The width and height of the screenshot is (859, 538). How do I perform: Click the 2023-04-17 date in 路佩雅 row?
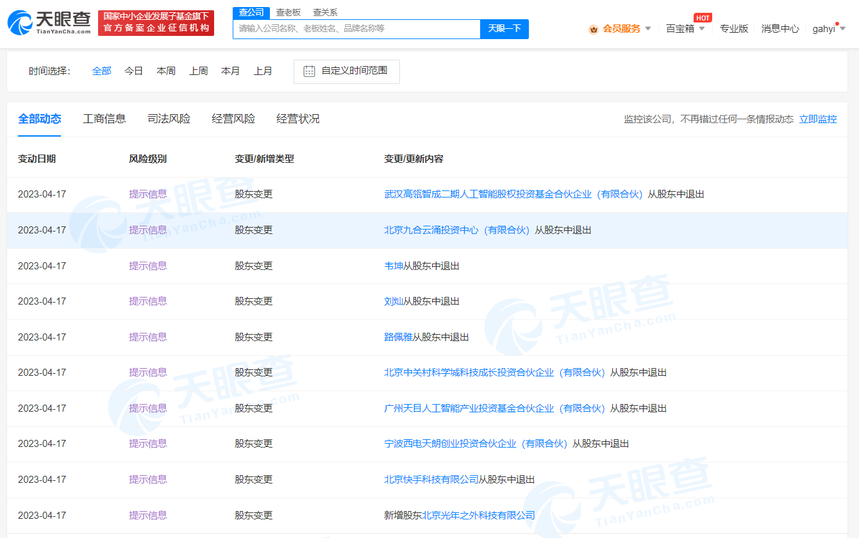point(42,337)
